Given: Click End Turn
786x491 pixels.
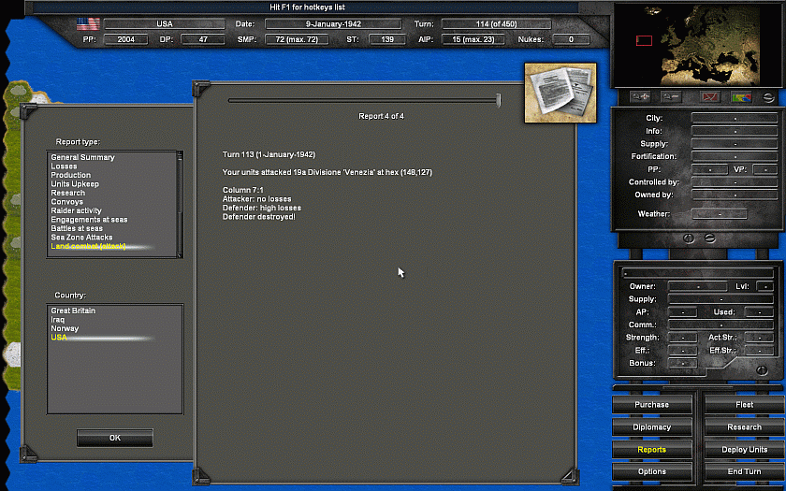Looking at the screenshot, I should tap(745, 472).
